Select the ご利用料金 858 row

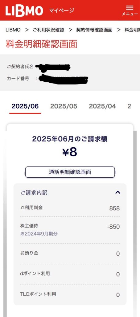(70, 208)
